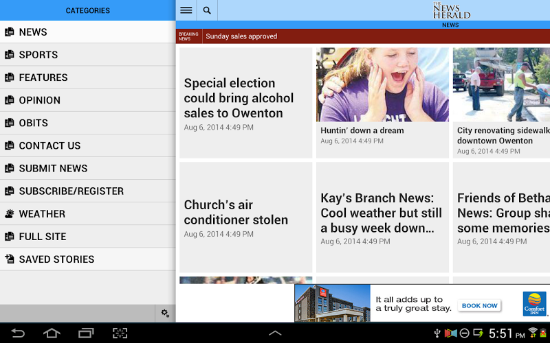Open 'City renovating sidewalk' headline
Image resolution: width=550 pixels, height=343 pixels.
coord(503,135)
